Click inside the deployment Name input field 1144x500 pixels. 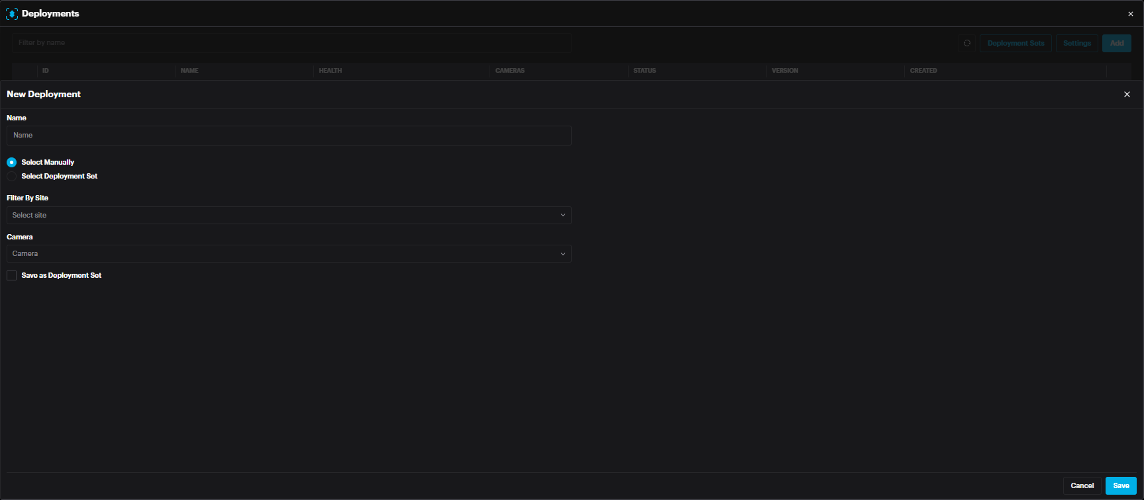(x=288, y=136)
